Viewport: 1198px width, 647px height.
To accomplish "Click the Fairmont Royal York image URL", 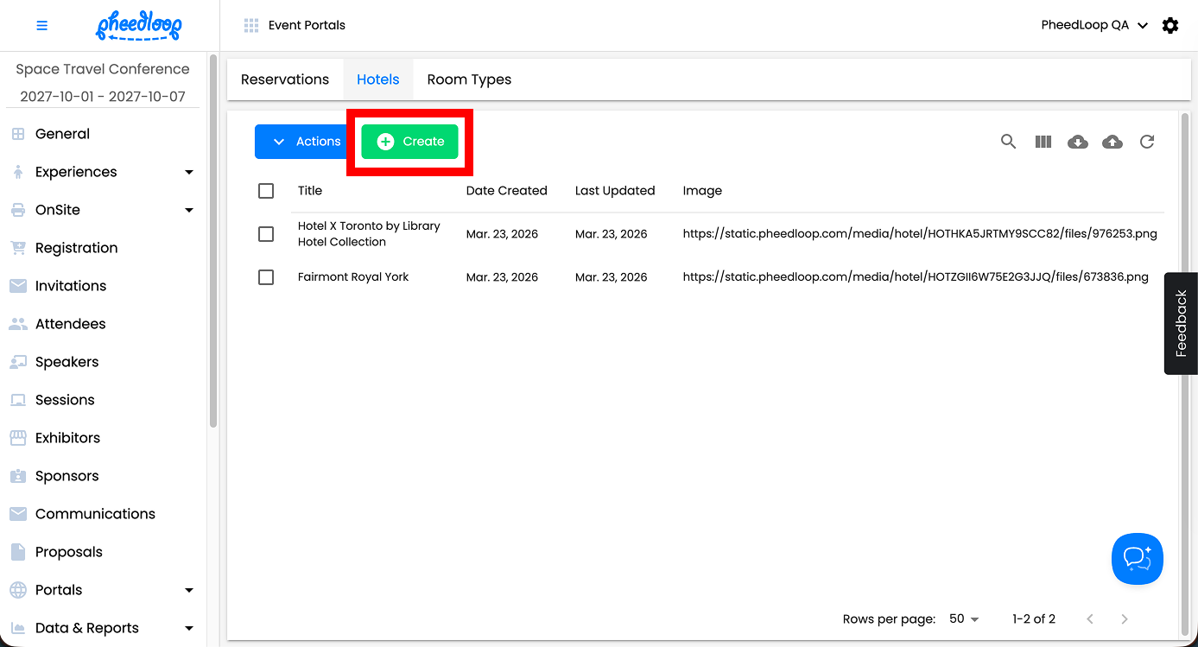I will coord(916,277).
